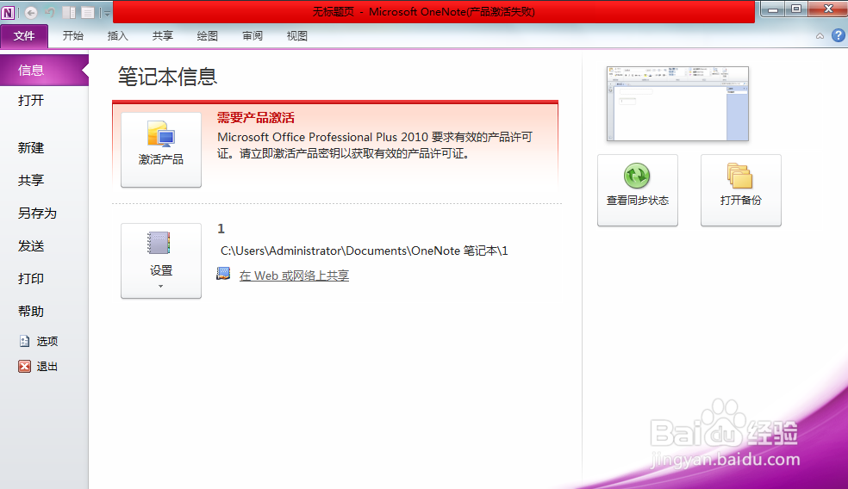Open Help with the blue question mark icon
Viewport: 848px width, 489px height.
pyautogui.click(x=839, y=35)
